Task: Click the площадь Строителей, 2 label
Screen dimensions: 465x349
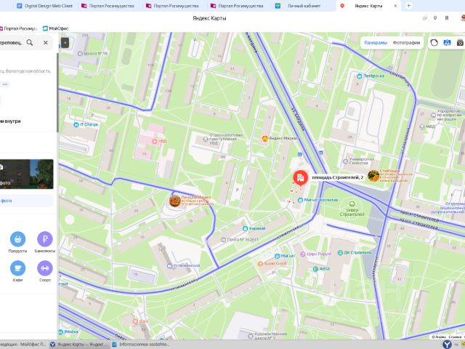Action: coord(337,177)
